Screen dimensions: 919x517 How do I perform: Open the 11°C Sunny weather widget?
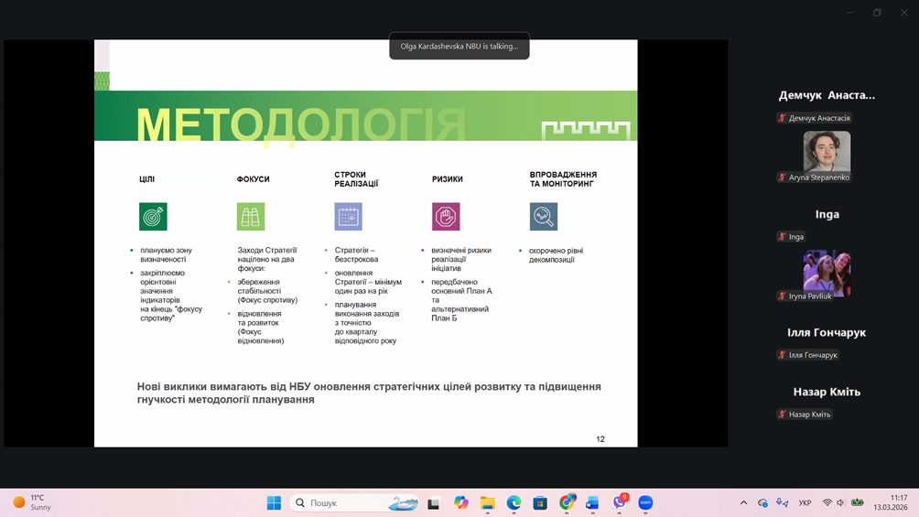[33, 502]
